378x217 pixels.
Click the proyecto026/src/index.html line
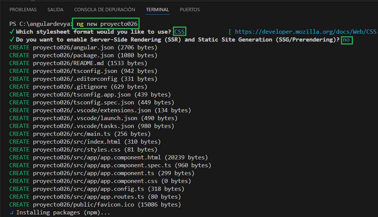point(85,141)
